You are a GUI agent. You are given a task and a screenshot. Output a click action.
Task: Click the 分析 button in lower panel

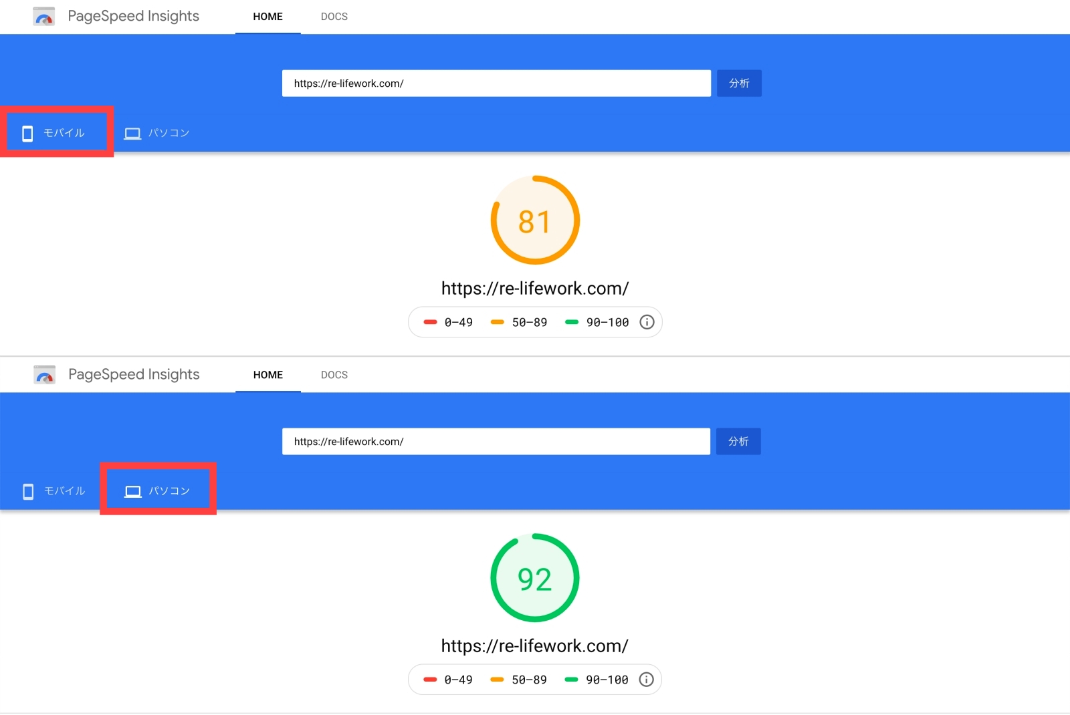point(738,442)
